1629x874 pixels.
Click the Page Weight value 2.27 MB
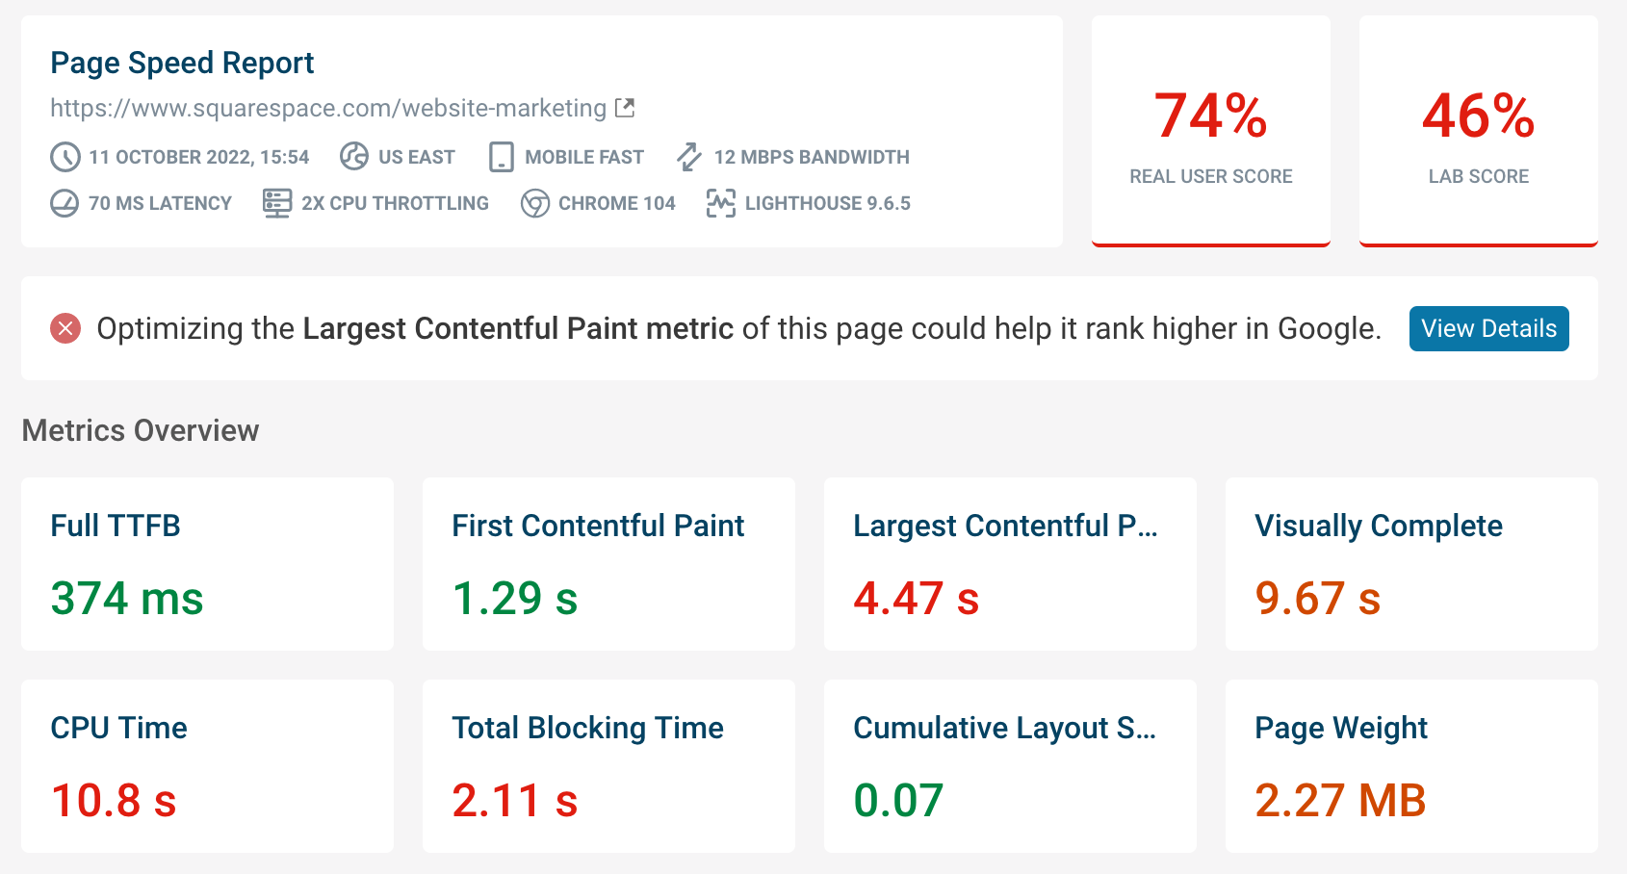(x=1341, y=800)
